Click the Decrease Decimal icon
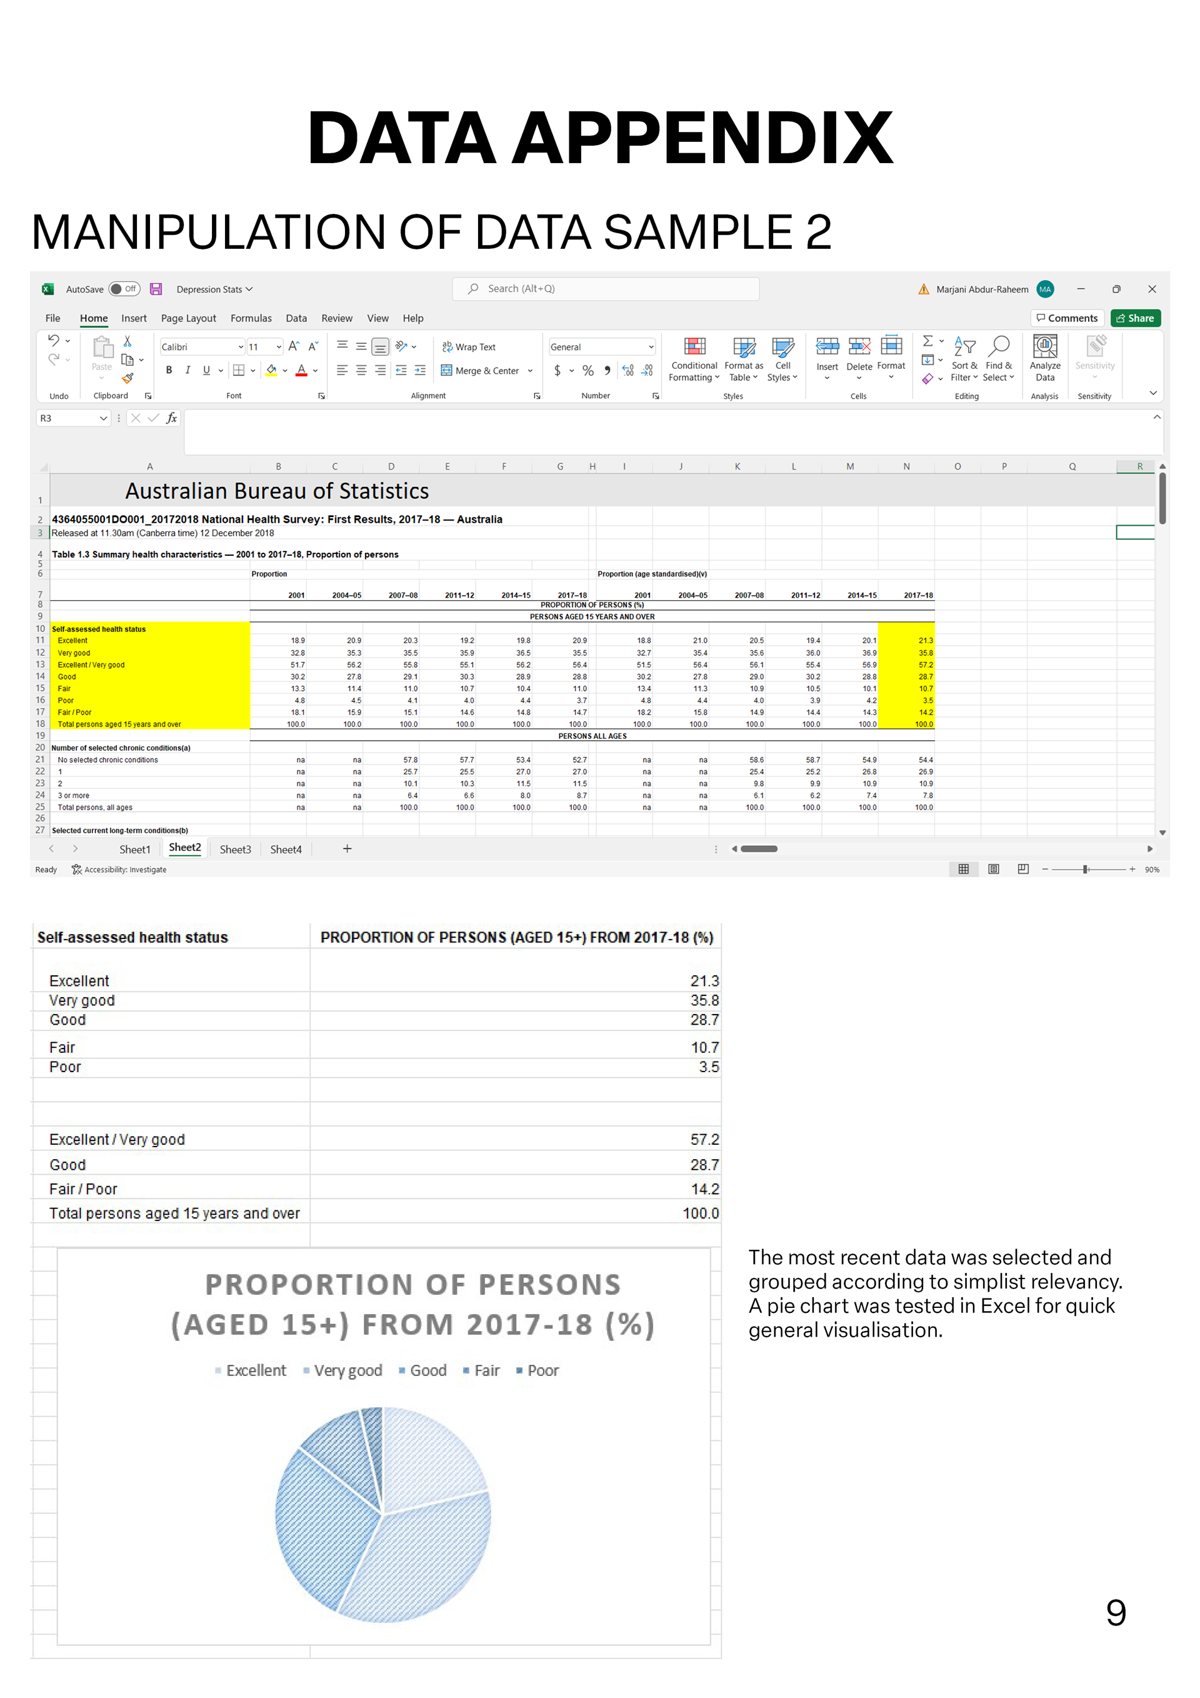The width and height of the screenshot is (1200, 1698). [647, 371]
